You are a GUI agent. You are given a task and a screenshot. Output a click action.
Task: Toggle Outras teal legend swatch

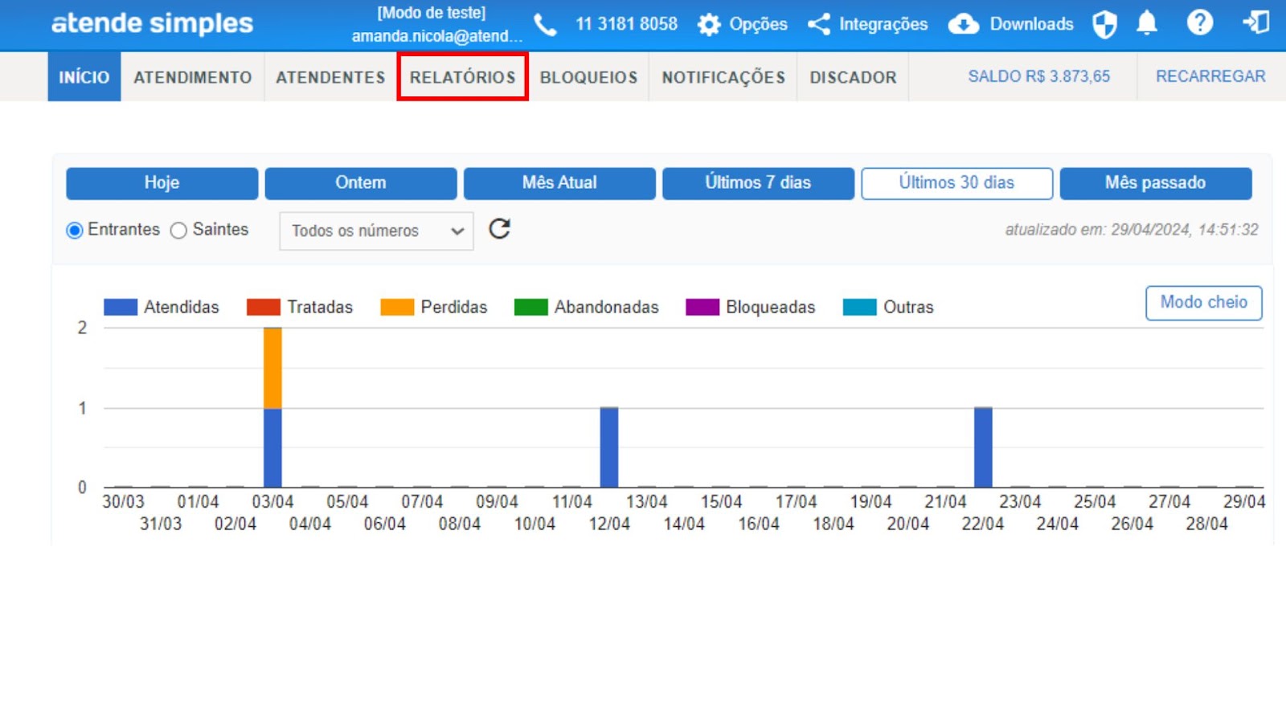pos(859,307)
